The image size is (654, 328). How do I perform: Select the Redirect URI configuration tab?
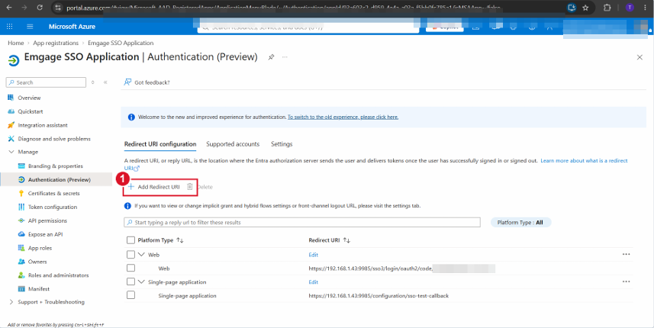pos(160,144)
